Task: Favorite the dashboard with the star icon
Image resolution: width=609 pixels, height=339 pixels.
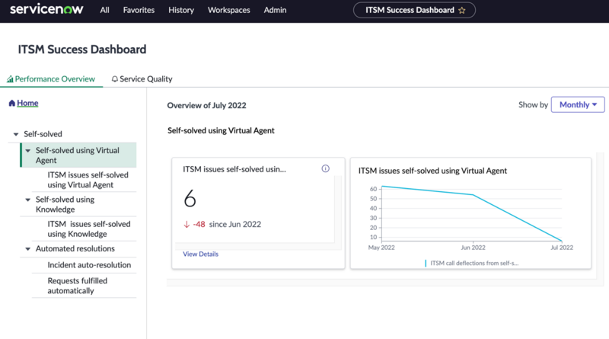Action: pyautogui.click(x=462, y=11)
